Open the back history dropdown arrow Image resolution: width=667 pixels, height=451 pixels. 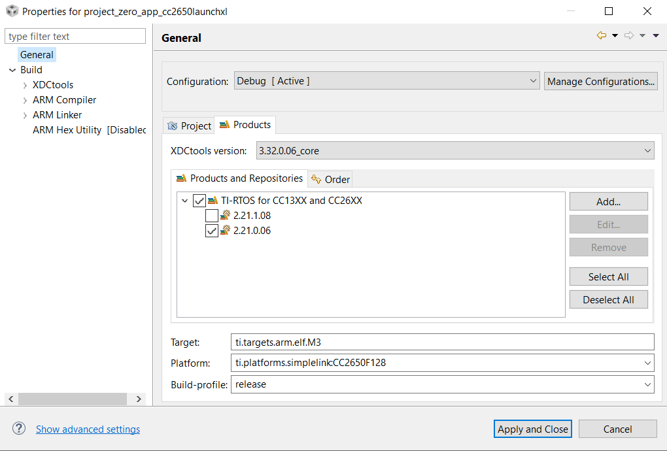(615, 36)
